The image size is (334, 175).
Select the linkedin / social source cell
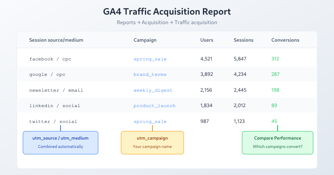tap(55, 106)
